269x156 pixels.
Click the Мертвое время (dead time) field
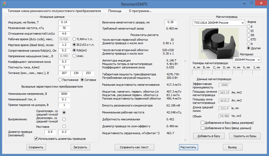point(64,45)
